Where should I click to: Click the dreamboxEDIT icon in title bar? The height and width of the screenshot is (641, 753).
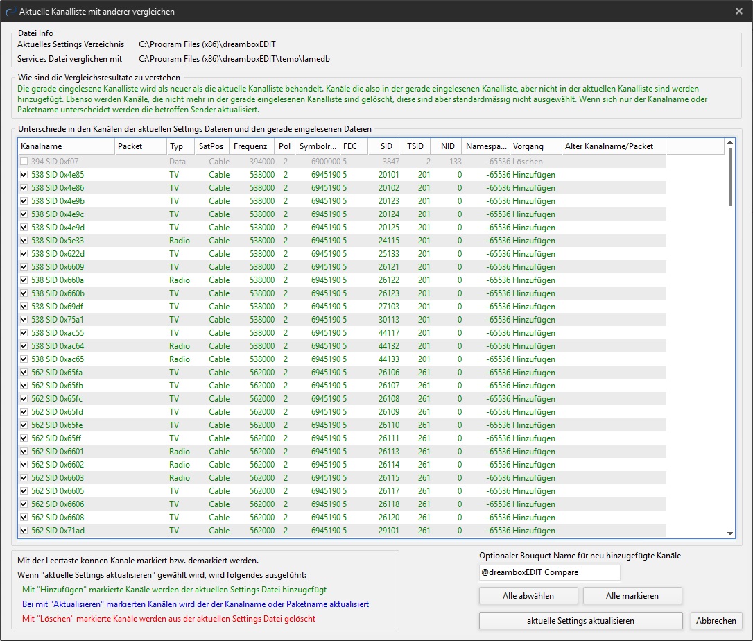coord(9,11)
